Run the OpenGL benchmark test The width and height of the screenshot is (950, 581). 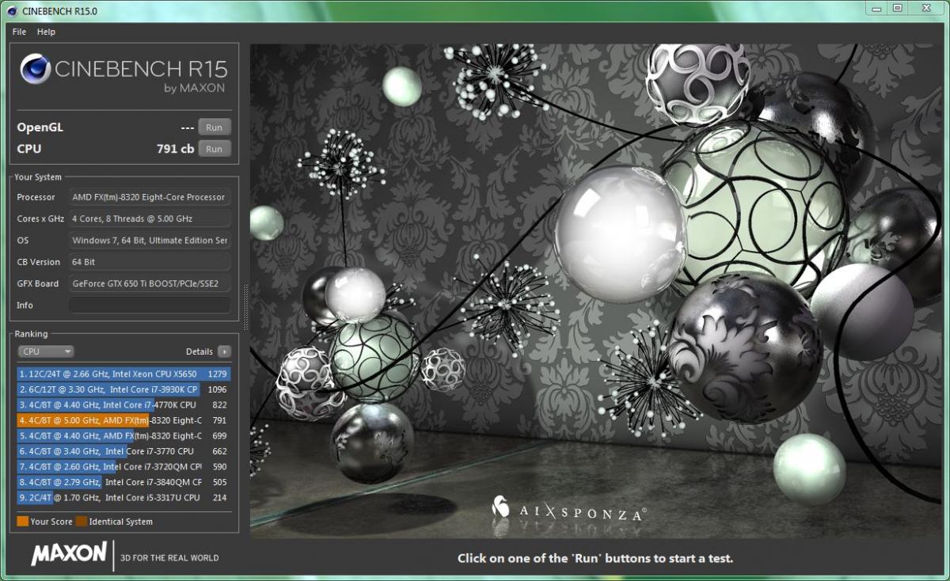214,127
